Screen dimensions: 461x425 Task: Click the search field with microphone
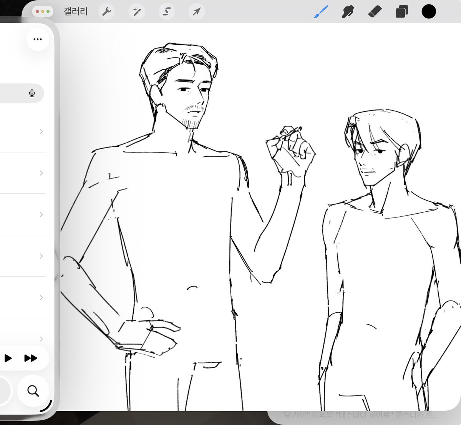(22, 93)
